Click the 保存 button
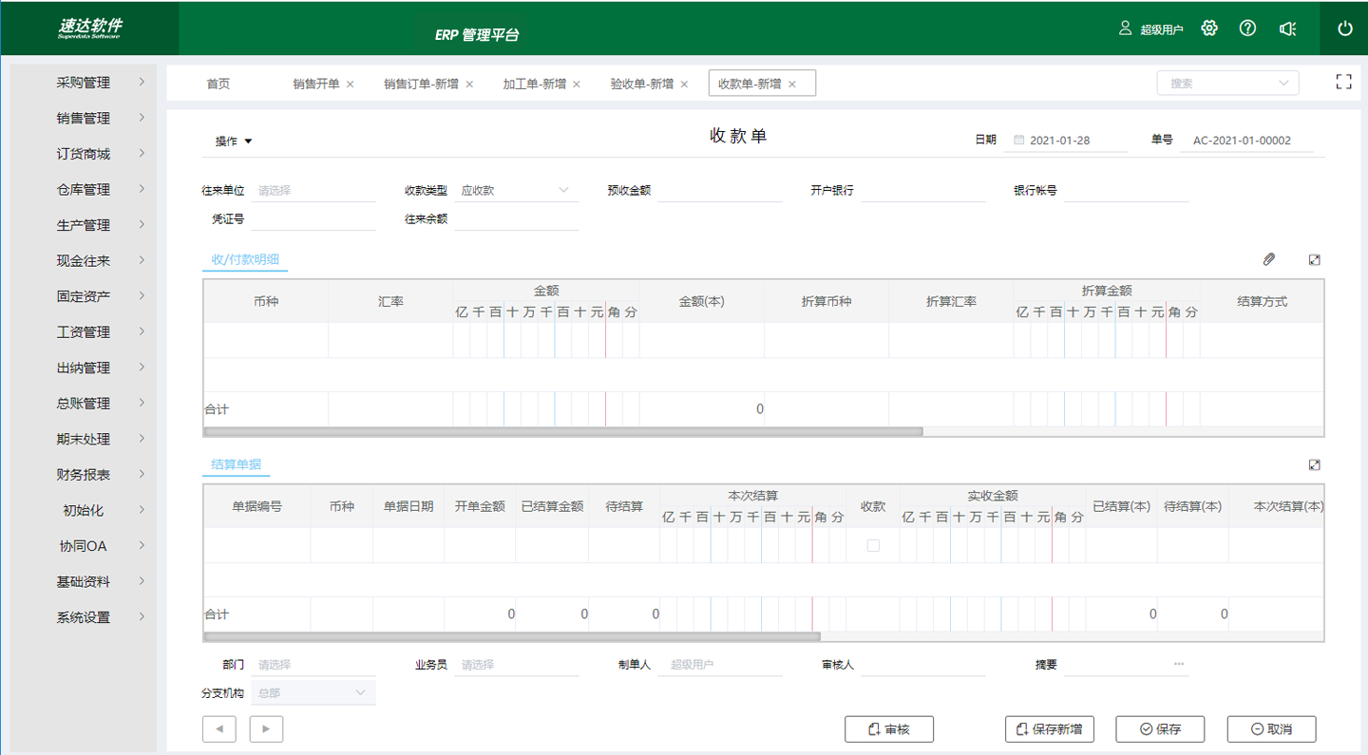 tap(1161, 728)
